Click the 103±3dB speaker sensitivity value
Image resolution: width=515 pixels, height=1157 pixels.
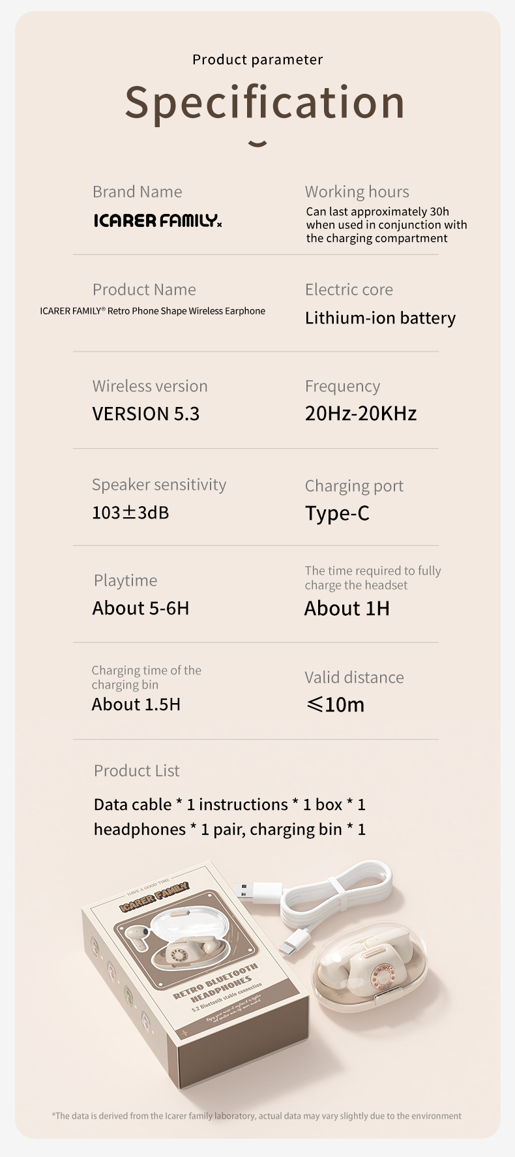pos(130,512)
